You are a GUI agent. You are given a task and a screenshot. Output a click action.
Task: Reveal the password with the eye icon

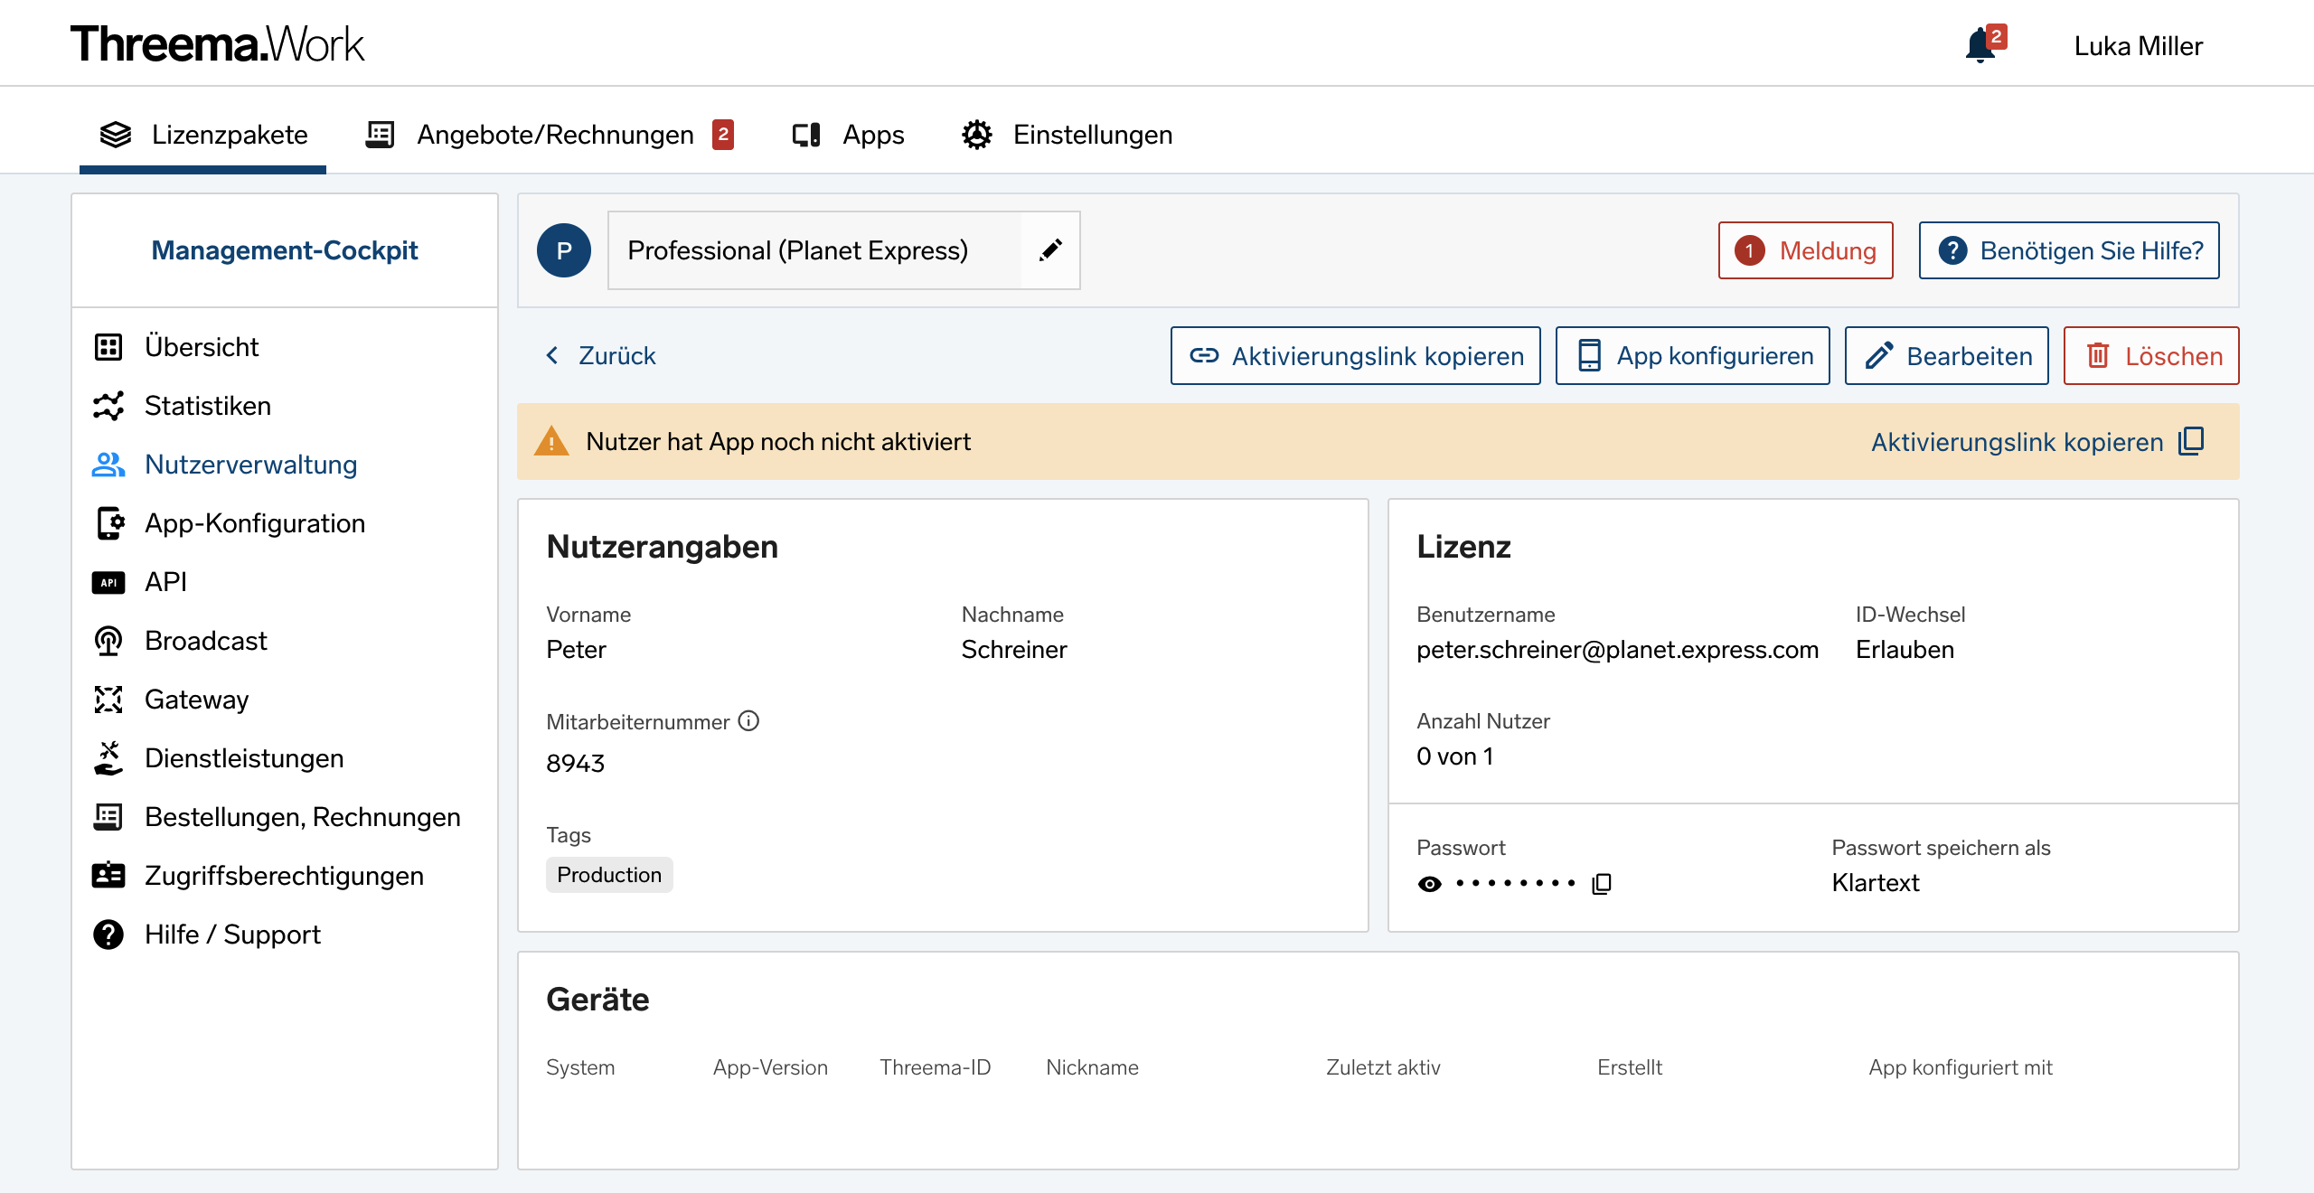point(1430,883)
